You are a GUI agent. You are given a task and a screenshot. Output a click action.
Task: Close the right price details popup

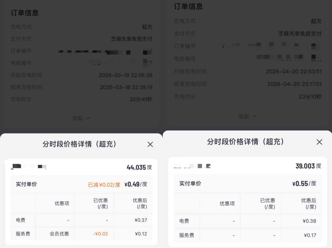pyautogui.click(x=319, y=142)
